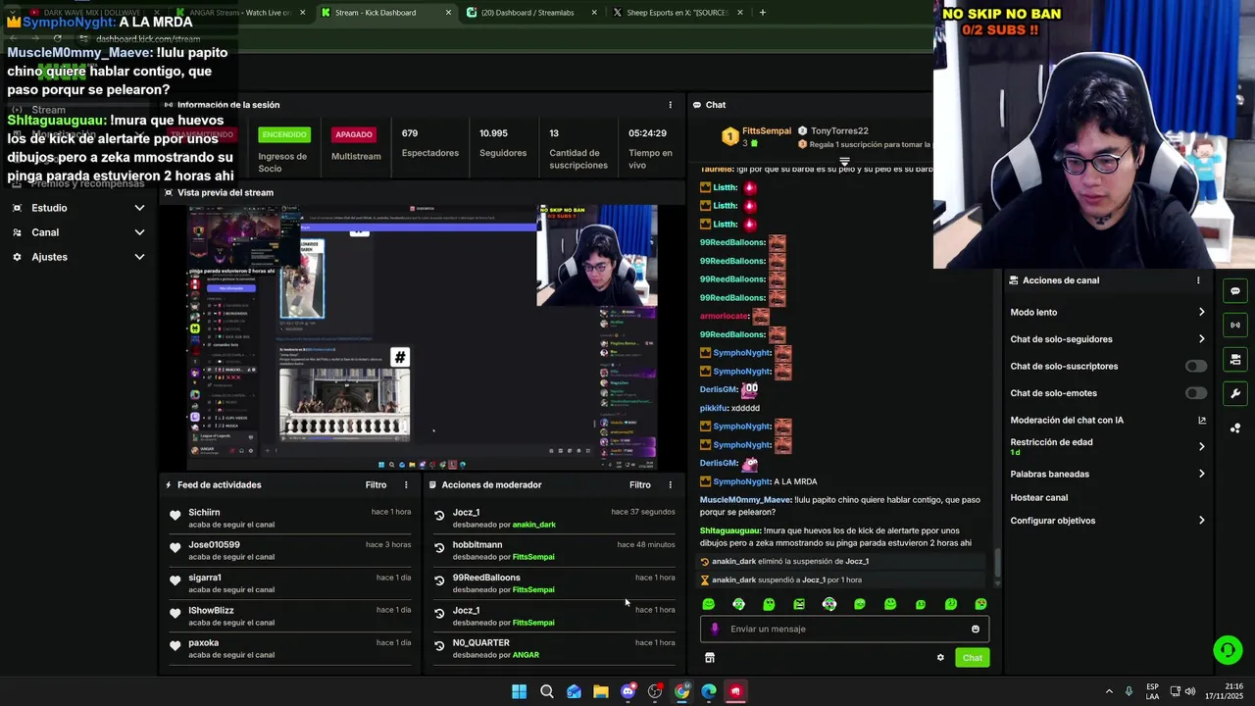Open a new browser tab

click(x=763, y=13)
